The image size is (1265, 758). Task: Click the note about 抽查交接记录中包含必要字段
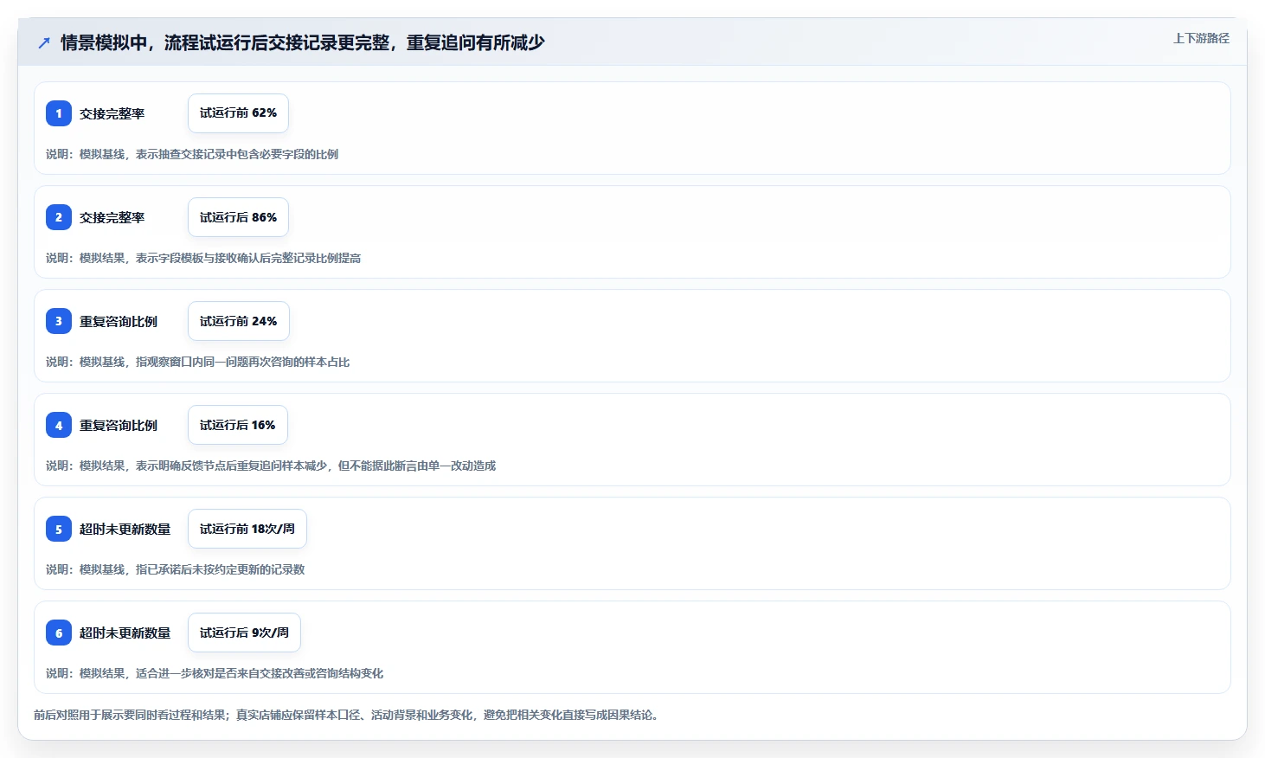tap(192, 154)
